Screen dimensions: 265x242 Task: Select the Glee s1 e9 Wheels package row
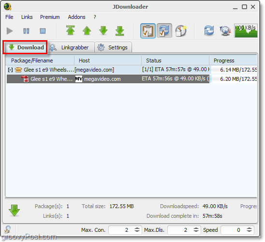click(x=132, y=70)
